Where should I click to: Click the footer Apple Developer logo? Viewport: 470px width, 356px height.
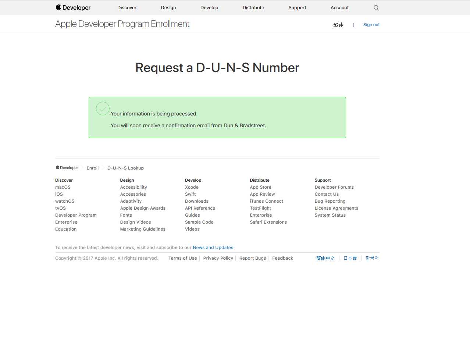67,168
